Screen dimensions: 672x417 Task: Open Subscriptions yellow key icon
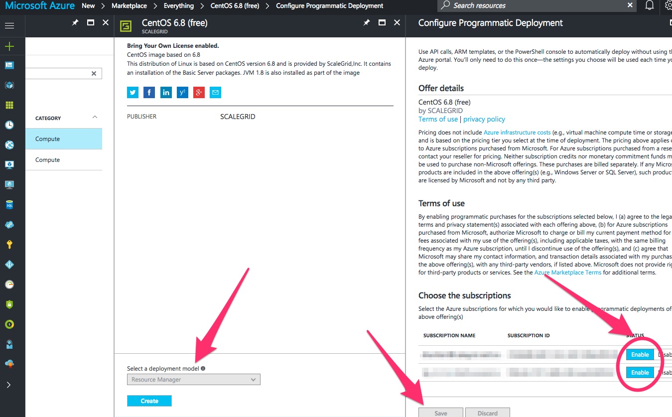9,245
